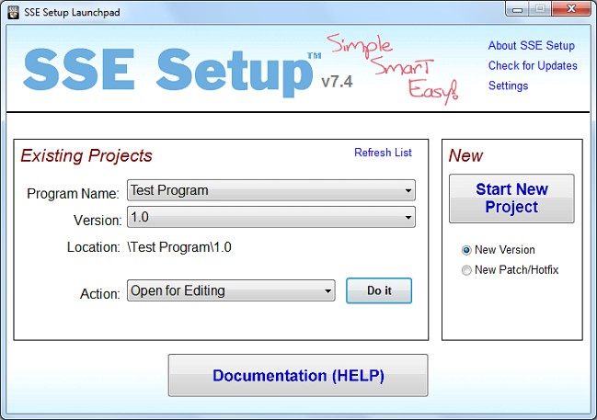The height and width of the screenshot is (420, 597).
Task: Refresh the existing projects list
Action: click(x=383, y=153)
